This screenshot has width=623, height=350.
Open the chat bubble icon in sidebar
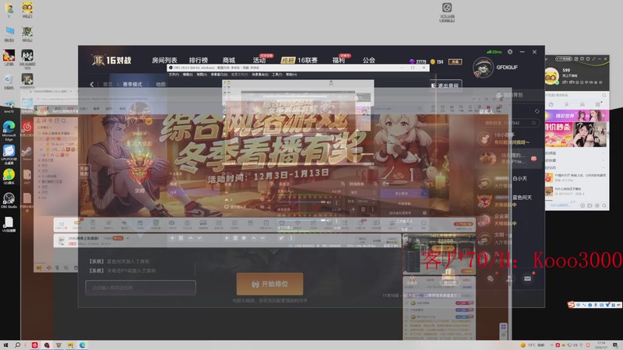pos(491,278)
